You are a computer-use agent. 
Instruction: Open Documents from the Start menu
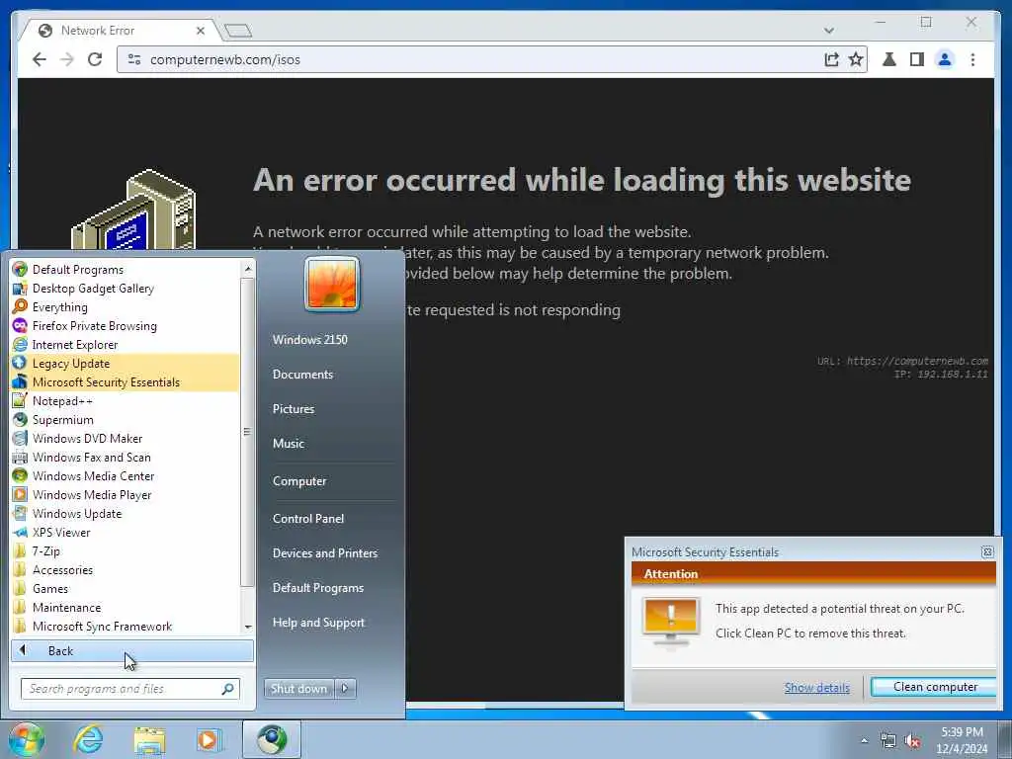point(302,375)
